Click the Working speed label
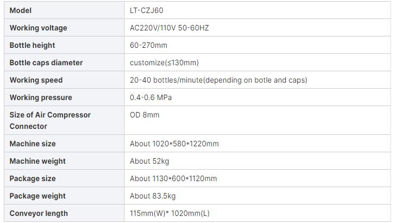The height and width of the screenshot is (223, 394). (x=36, y=80)
